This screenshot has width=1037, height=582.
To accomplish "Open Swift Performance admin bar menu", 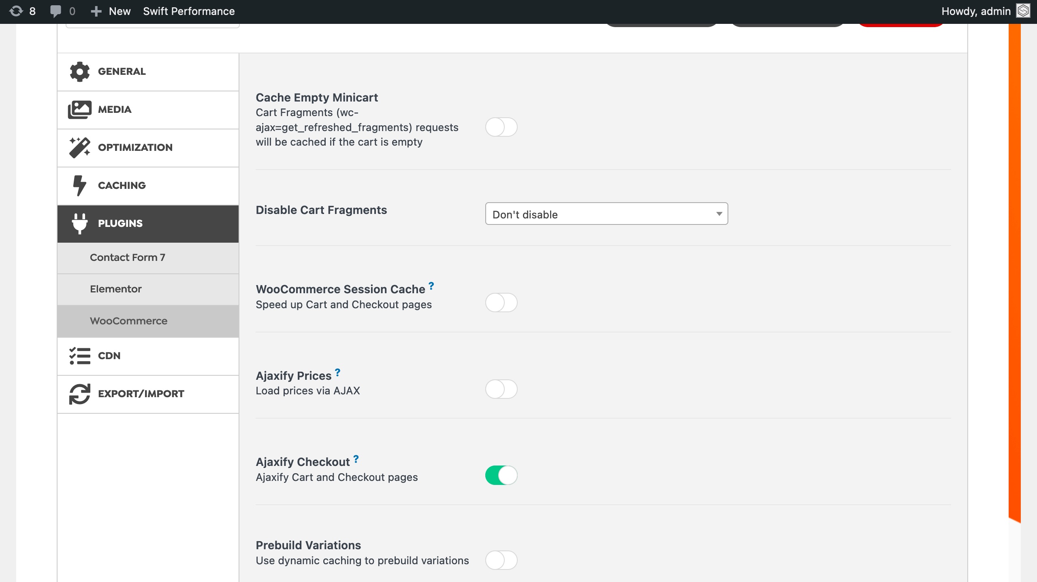I will coord(189,11).
